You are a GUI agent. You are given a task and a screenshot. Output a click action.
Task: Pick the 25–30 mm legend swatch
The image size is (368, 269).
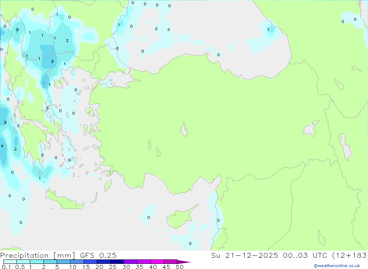[x=117, y=262]
